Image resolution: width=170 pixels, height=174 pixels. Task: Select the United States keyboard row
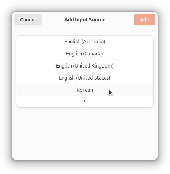click(85, 78)
